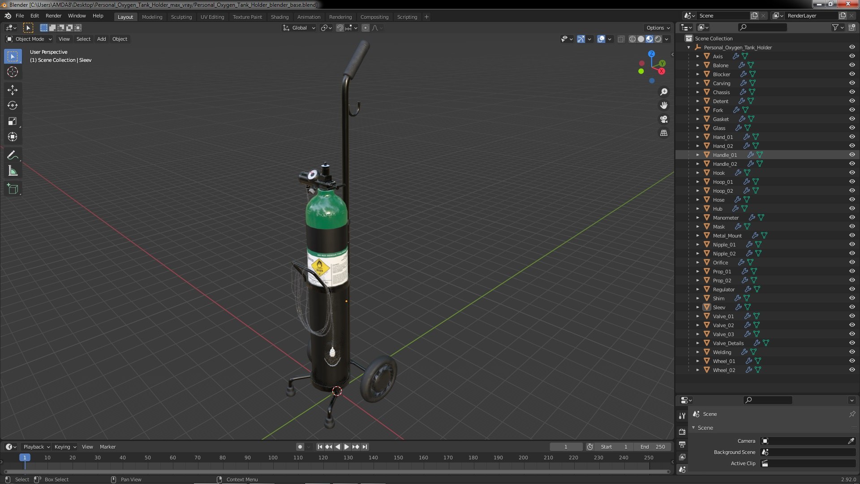Select the Measure tool
This screenshot has height=484, width=860.
(x=13, y=171)
